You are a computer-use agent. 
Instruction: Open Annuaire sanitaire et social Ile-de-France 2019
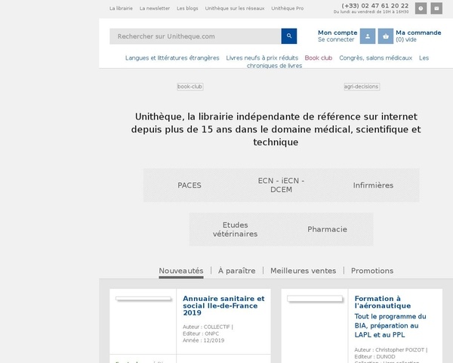tap(223, 306)
